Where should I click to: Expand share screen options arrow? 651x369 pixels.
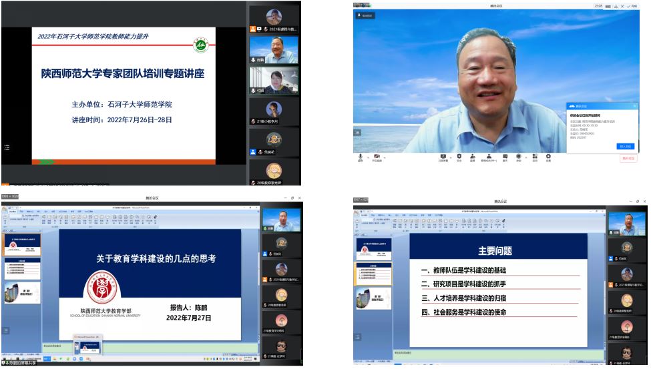(x=451, y=157)
